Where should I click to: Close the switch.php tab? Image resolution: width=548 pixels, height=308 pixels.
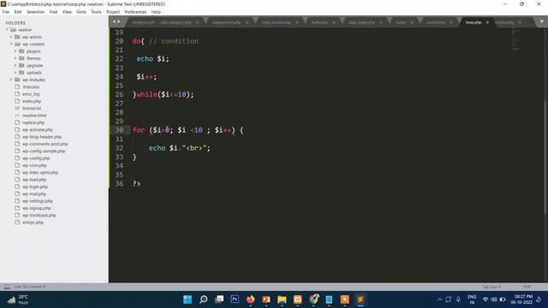tap(451, 22)
